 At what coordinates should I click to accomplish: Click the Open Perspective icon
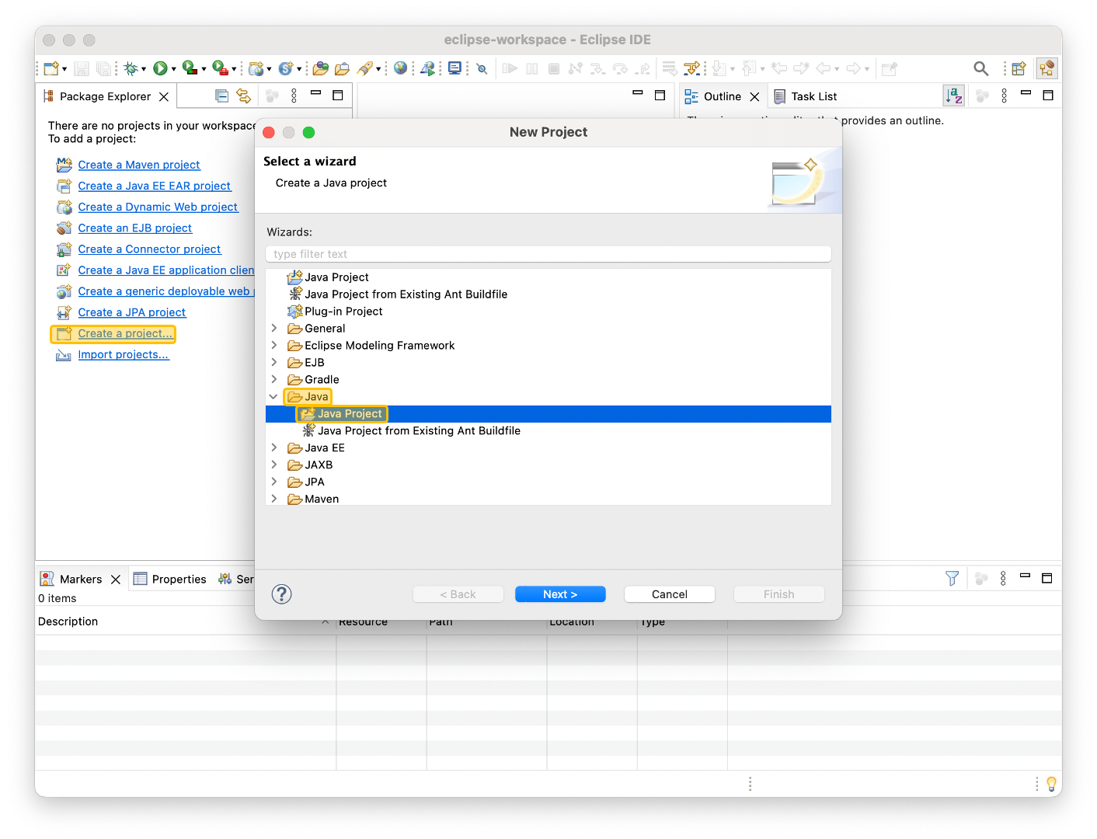(x=1019, y=68)
